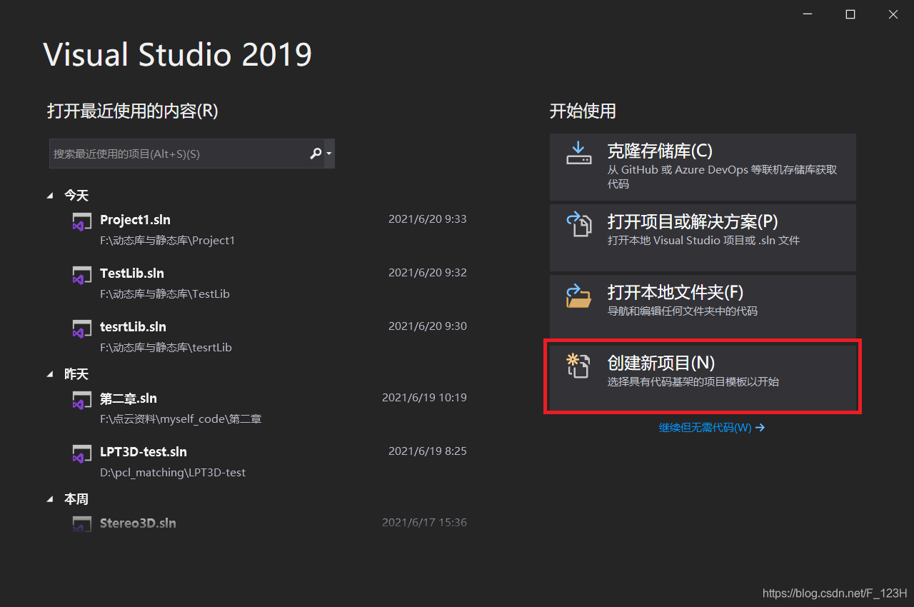This screenshot has width=914, height=607.
Task: Close the Visual Studio start window
Action: point(893,14)
